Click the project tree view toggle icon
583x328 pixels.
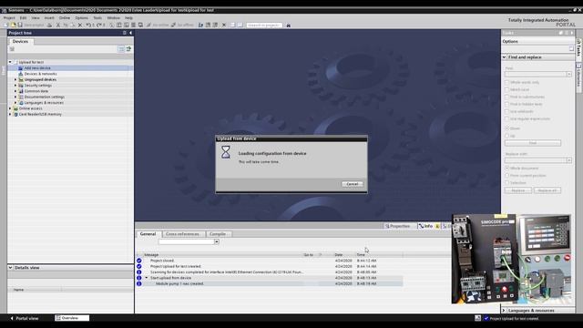click(x=121, y=49)
